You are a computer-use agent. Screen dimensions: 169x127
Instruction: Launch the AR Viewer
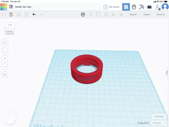coord(111,7)
